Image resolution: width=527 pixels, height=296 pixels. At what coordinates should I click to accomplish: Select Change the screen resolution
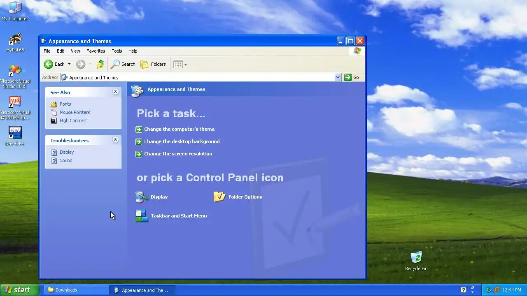(178, 154)
